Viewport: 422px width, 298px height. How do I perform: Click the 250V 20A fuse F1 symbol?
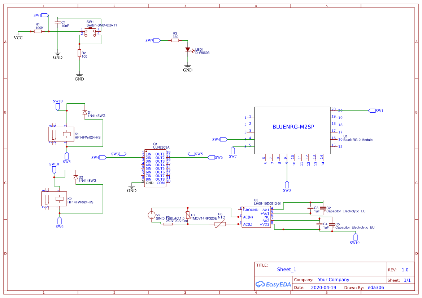tap(167, 223)
